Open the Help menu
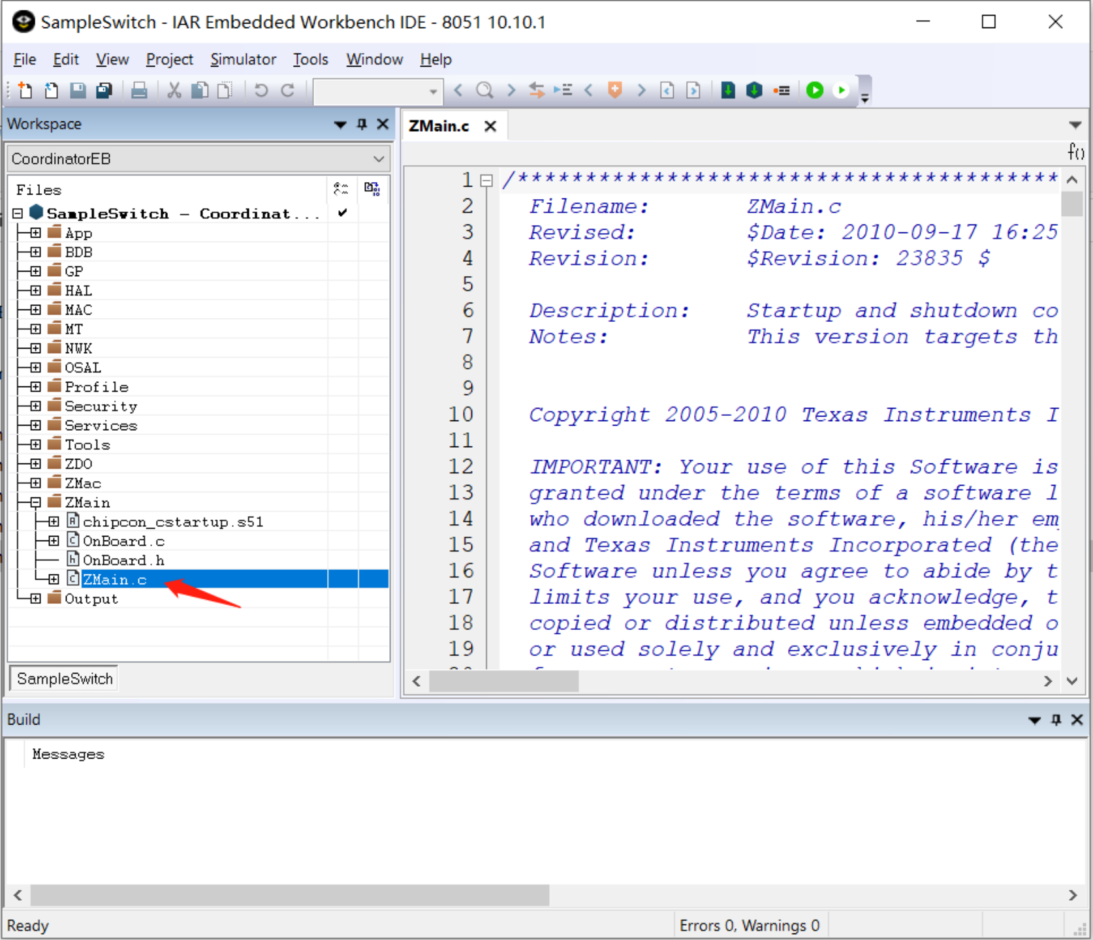Viewport: 1093px width, 940px height. point(436,59)
